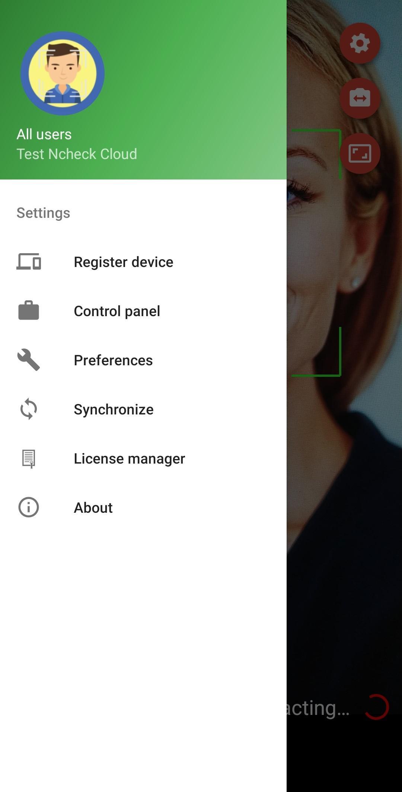Click the Settings section header
402x792 pixels.
(43, 213)
